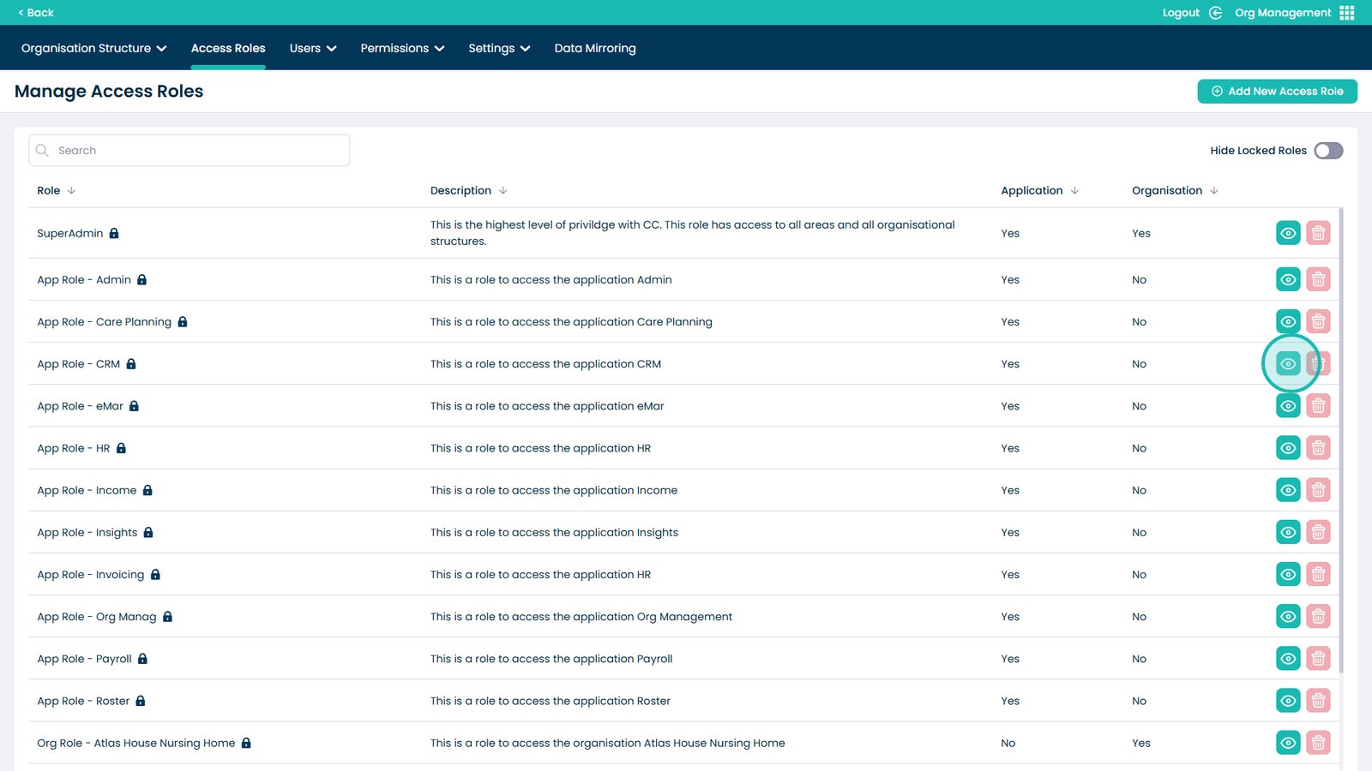This screenshot has height=771, width=1372.
Task: Switch to the Data Mirroring tab
Action: (595, 48)
